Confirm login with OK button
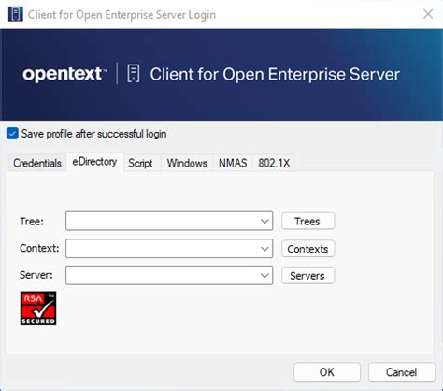 [x=327, y=372]
